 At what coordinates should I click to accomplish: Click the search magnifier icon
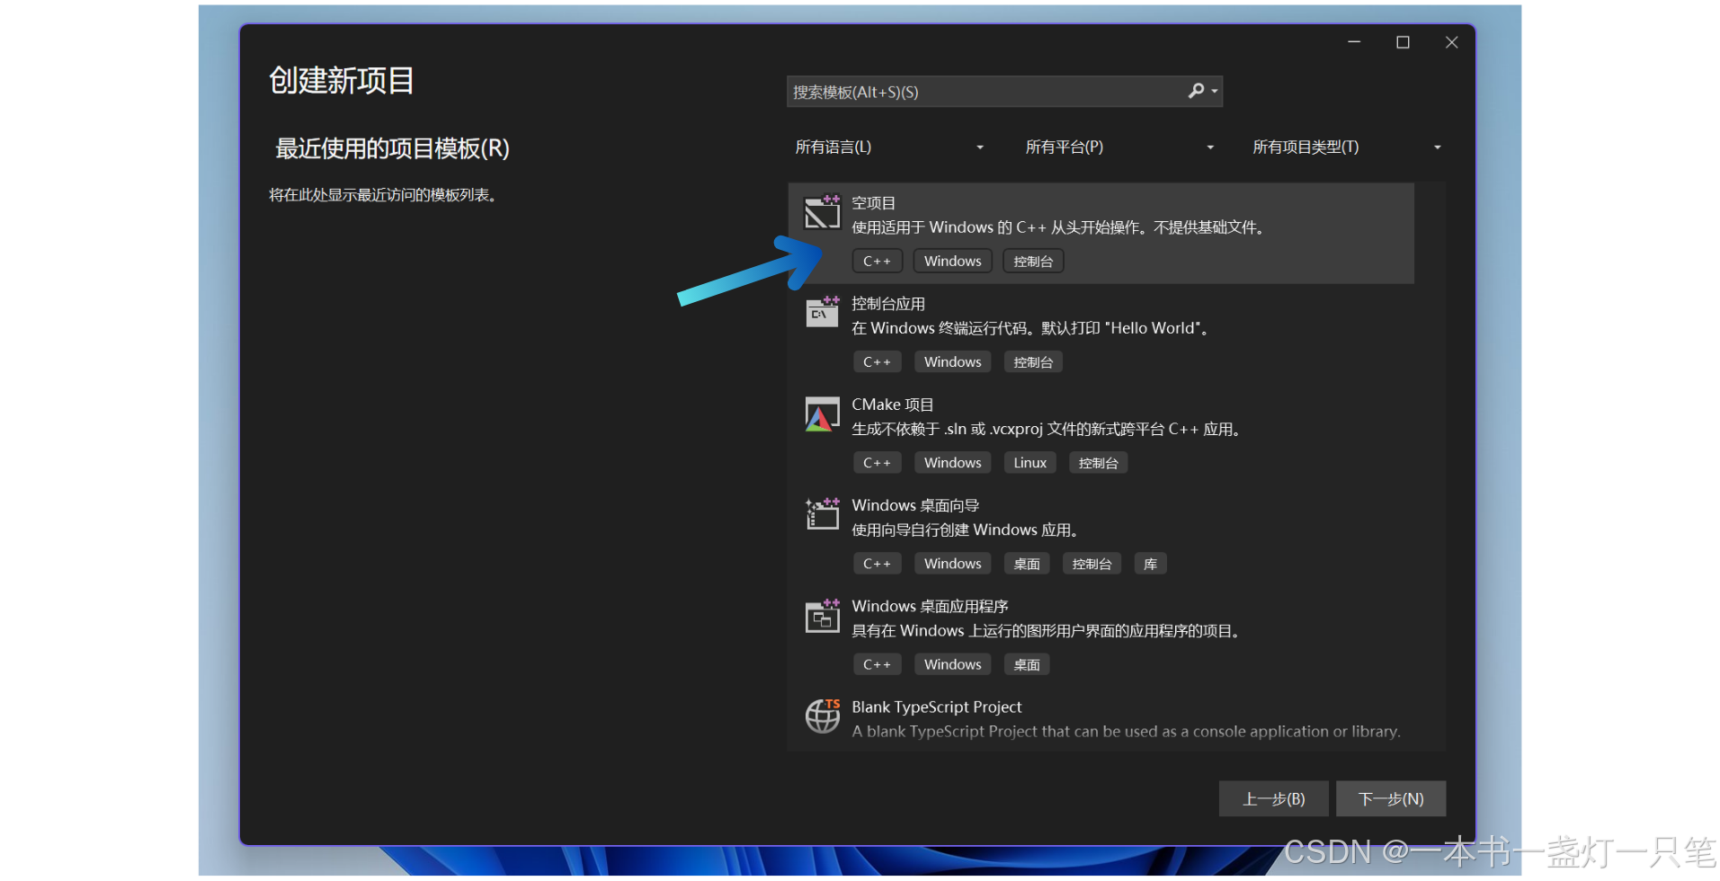pyautogui.click(x=1196, y=91)
